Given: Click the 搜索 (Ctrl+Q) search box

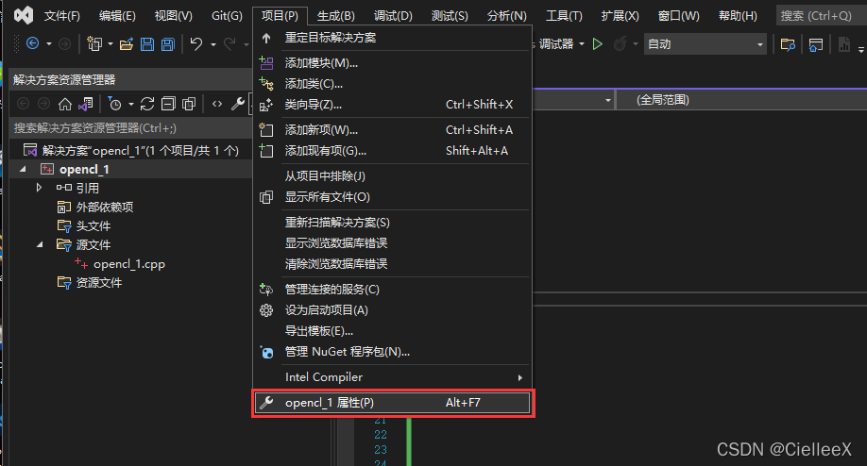Looking at the screenshot, I should [x=820, y=16].
